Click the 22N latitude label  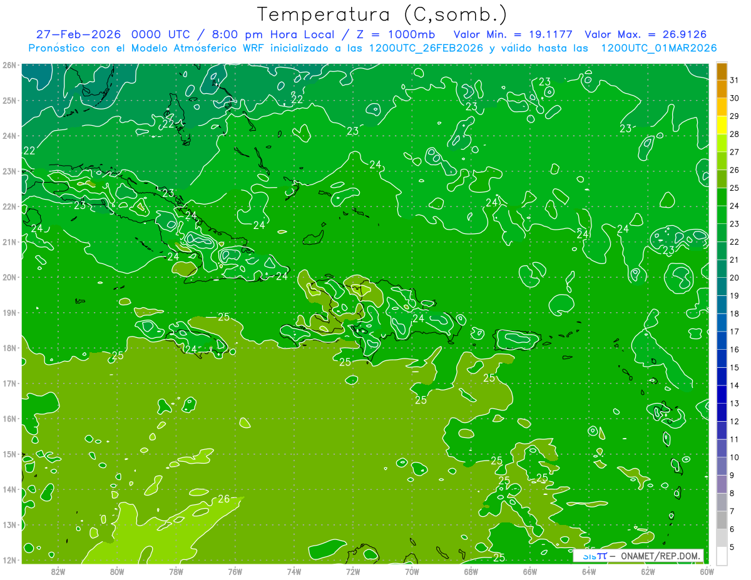9,206
